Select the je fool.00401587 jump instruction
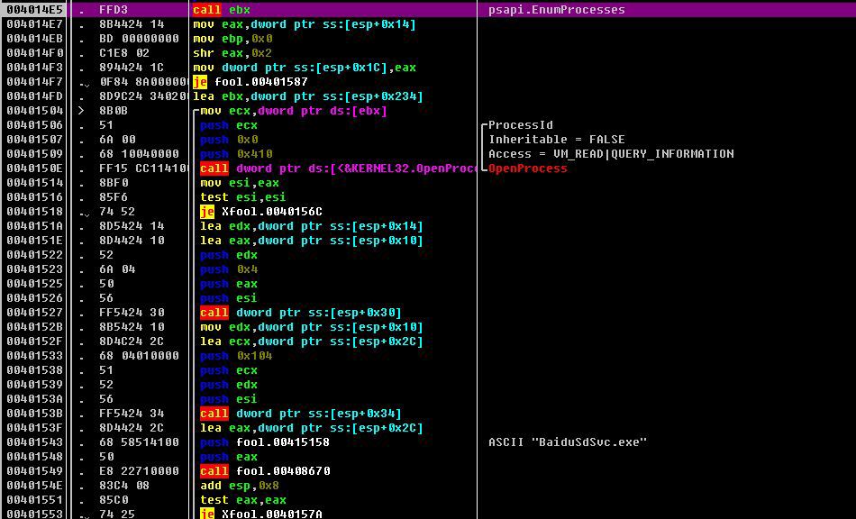 pyautogui.click(x=250, y=82)
